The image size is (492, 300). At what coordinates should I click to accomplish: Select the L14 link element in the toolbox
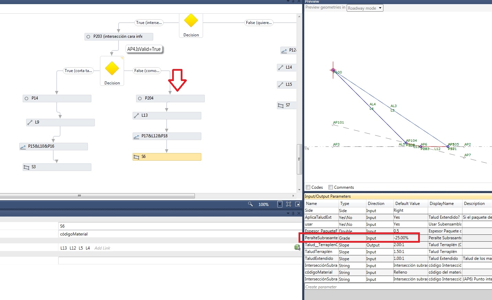pyautogui.click(x=286, y=67)
